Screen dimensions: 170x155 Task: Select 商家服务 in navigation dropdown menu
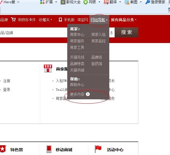pyautogui.click(x=77, y=41)
